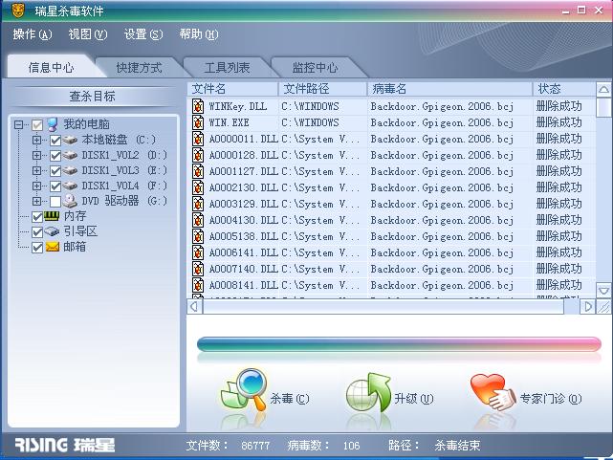Expand the DISK1_VOL4 (F:) node
This screenshot has height=460, width=613.
click(x=36, y=186)
